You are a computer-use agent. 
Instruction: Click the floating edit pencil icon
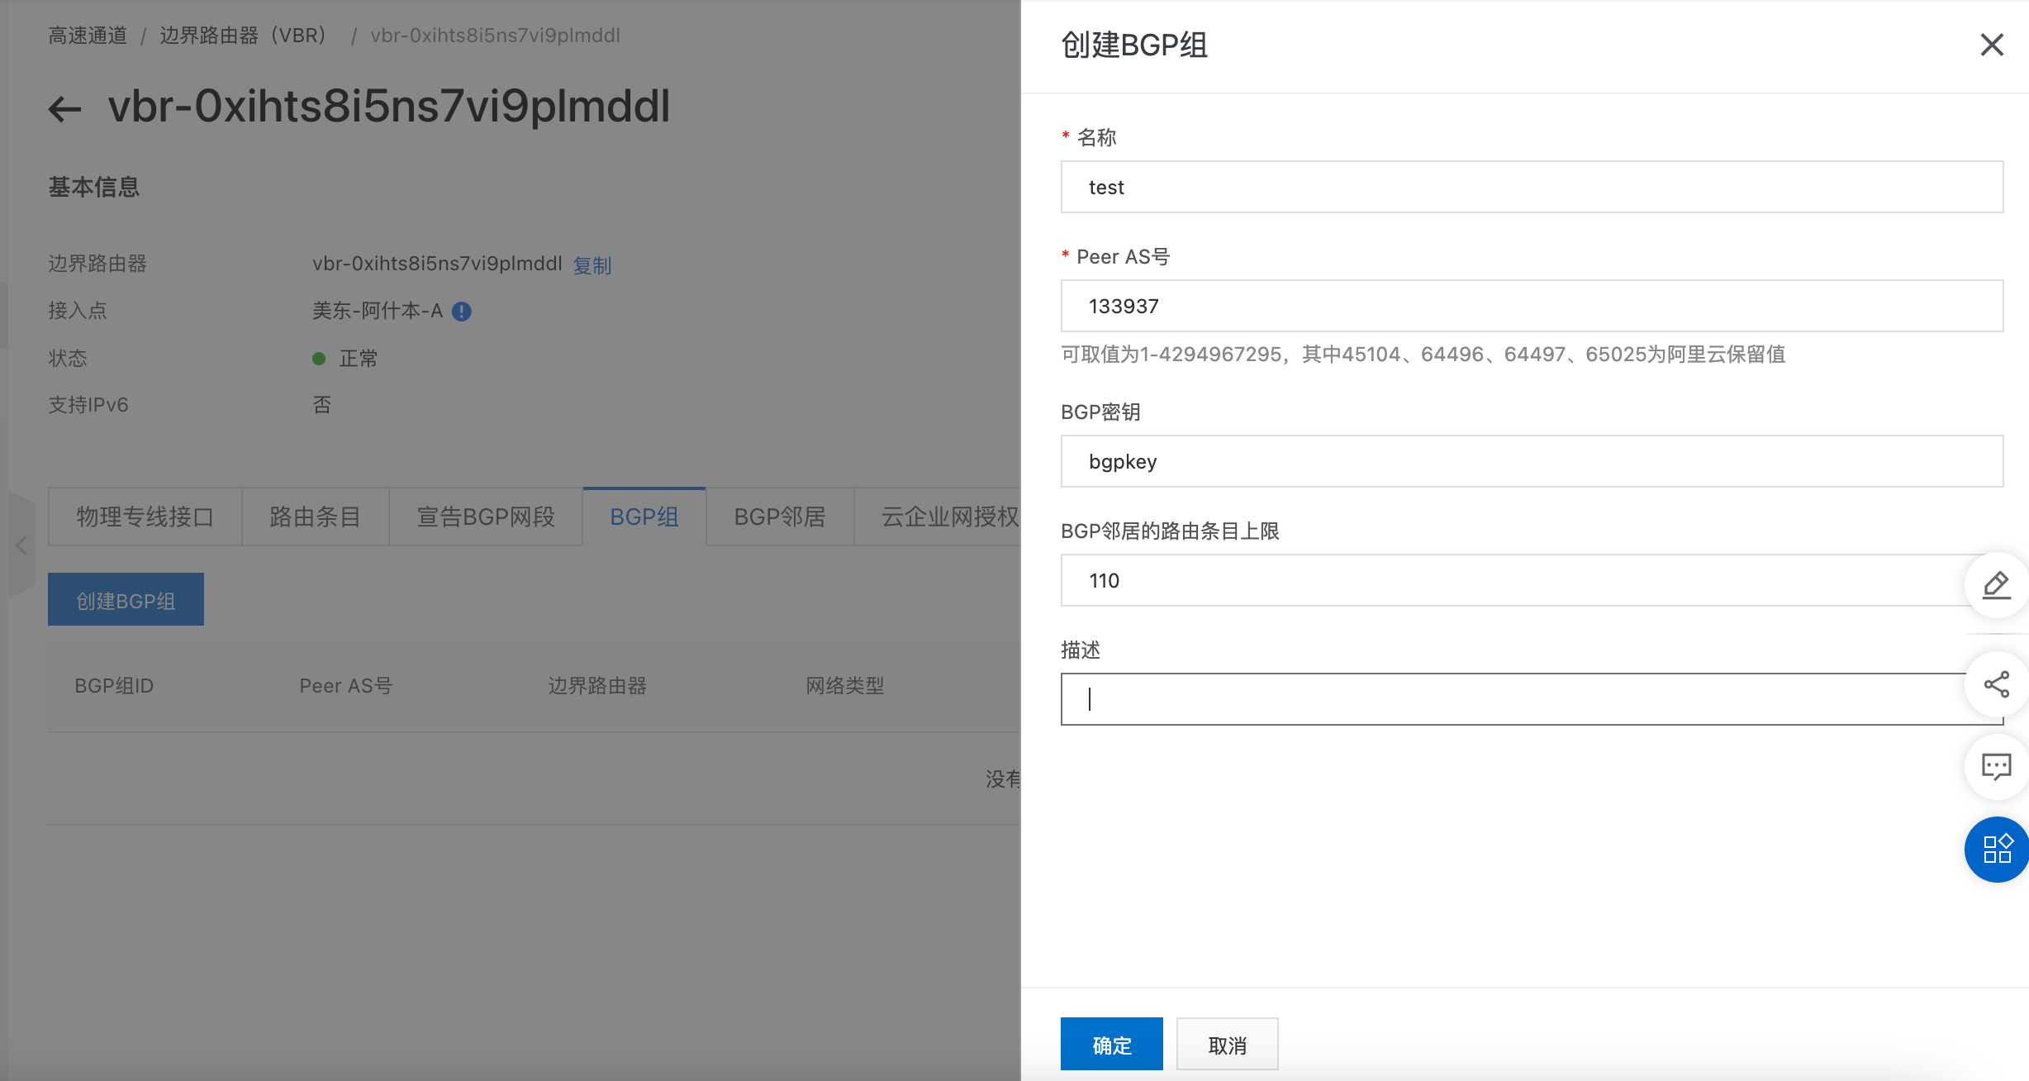click(x=1997, y=585)
